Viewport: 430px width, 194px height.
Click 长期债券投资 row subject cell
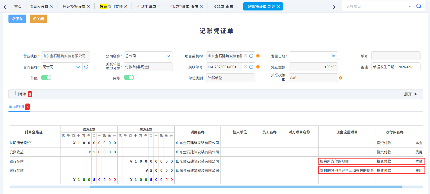point(35,143)
